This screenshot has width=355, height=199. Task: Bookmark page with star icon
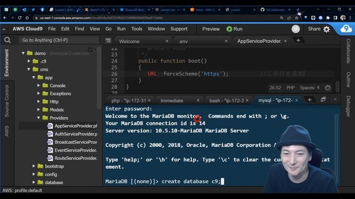[296, 18]
